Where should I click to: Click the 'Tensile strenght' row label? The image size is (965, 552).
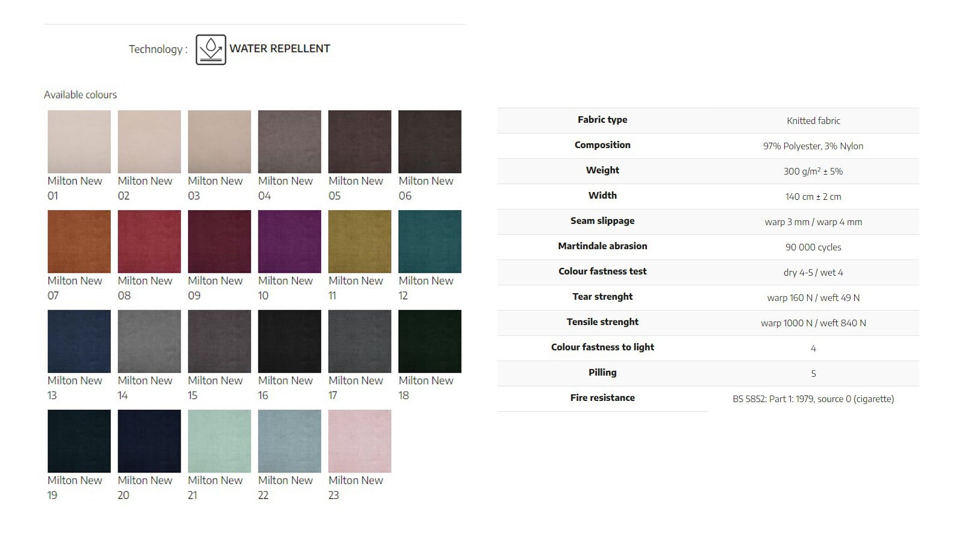[602, 322]
